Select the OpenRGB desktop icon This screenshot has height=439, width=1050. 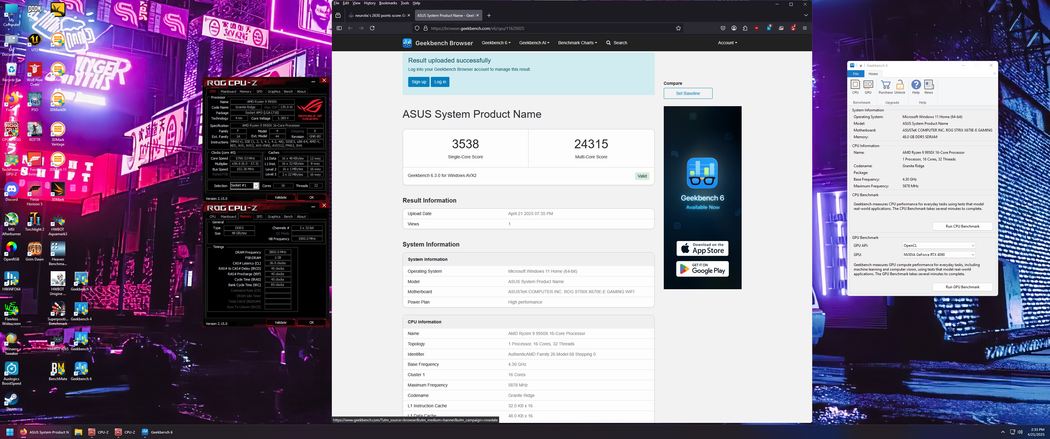click(11, 251)
